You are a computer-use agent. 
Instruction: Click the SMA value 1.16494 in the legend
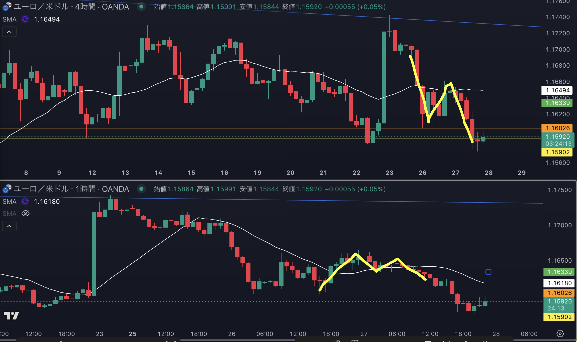(47, 19)
